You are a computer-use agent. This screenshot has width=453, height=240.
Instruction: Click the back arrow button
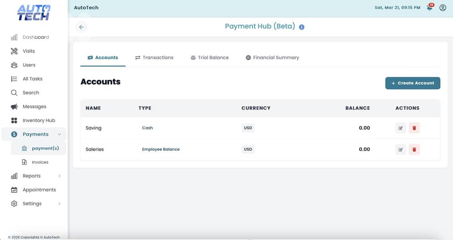tap(81, 27)
